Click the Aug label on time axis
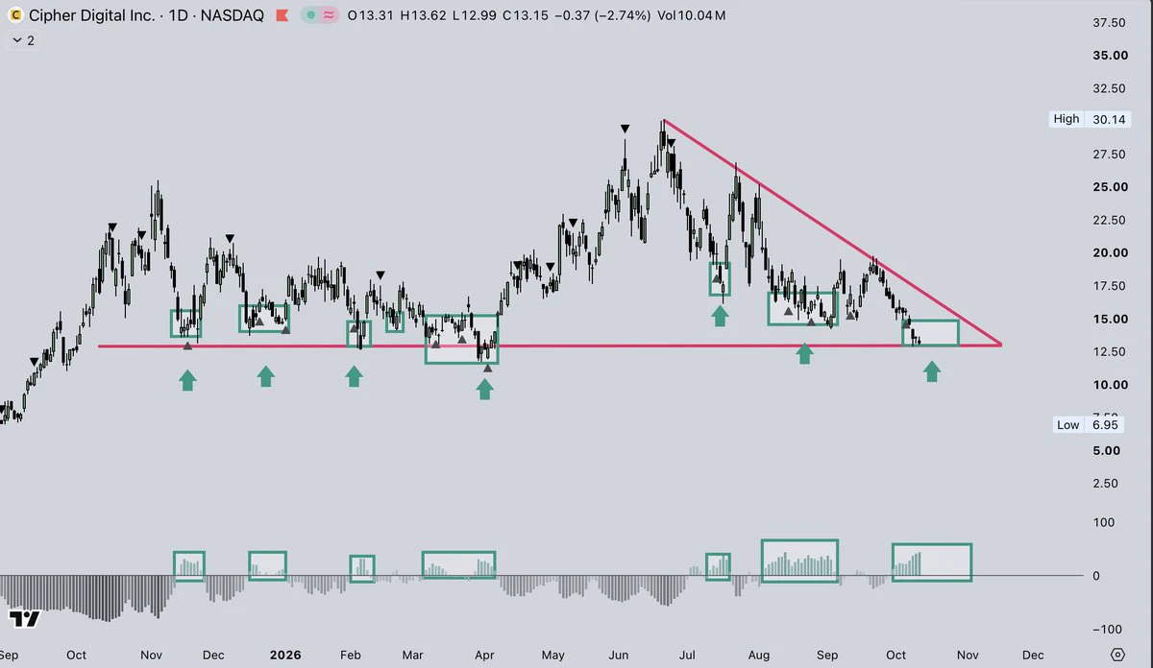The width and height of the screenshot is (1153, 668). pos(759,656)
